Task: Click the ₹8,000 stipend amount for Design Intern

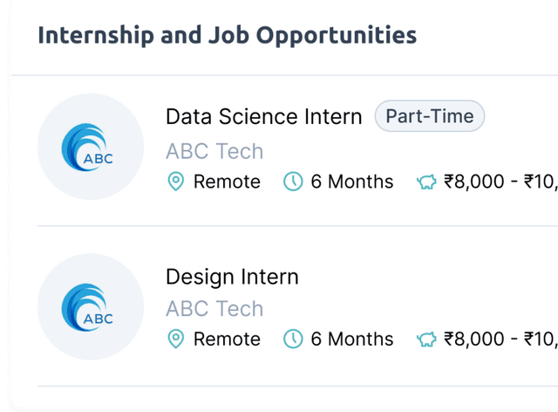Action: tap(474, 339)
